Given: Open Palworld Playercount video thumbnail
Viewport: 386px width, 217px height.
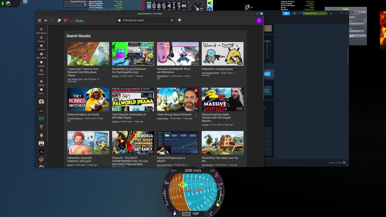Looking at the screenshot, I should [x=178, y=143].
